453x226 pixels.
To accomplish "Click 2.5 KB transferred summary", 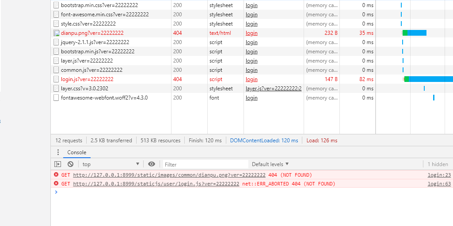I will pos(111,141).
